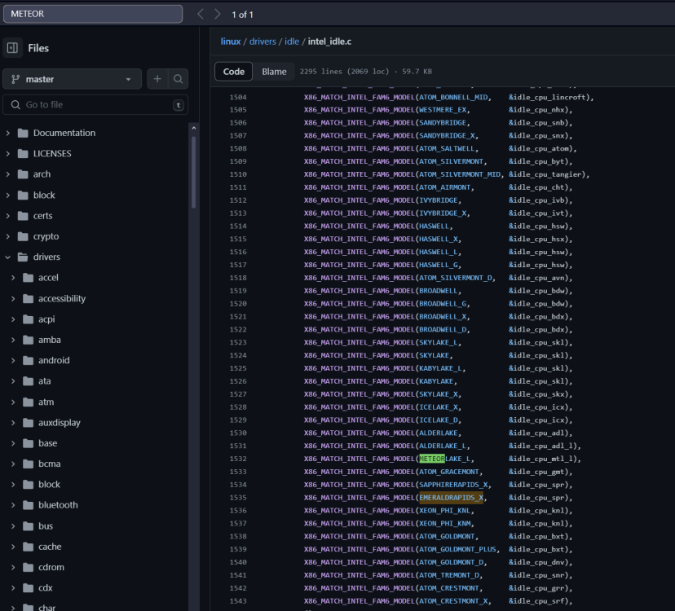Open the search magnifier icon beside master
675x611 pixels.
[178, 79]
